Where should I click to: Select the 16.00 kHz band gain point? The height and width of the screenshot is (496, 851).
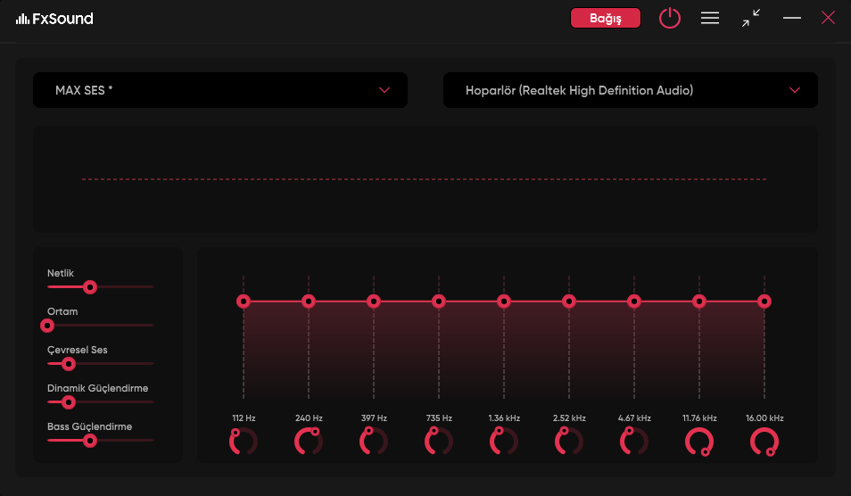(764, 302)
